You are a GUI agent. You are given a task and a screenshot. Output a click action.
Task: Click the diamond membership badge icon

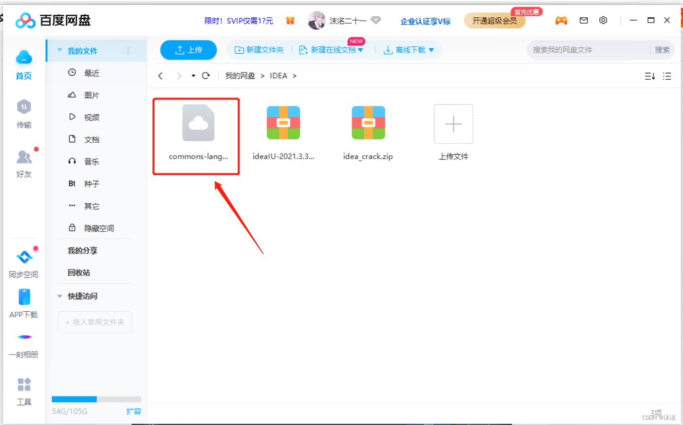376,21
